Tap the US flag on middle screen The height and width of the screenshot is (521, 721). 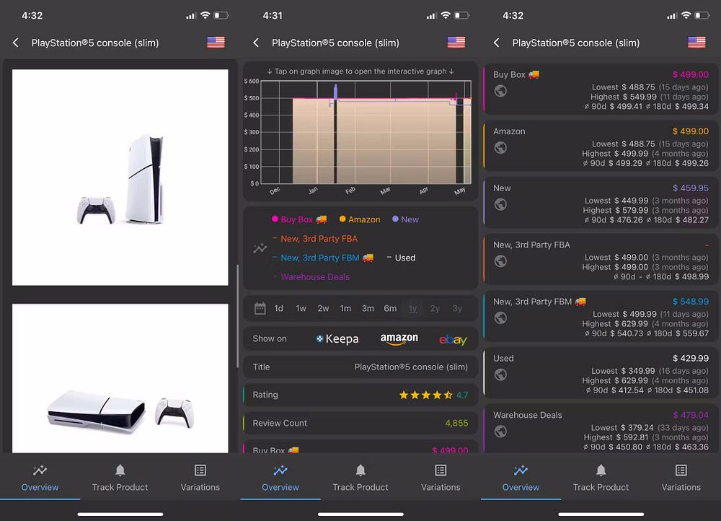coord(456,43)
